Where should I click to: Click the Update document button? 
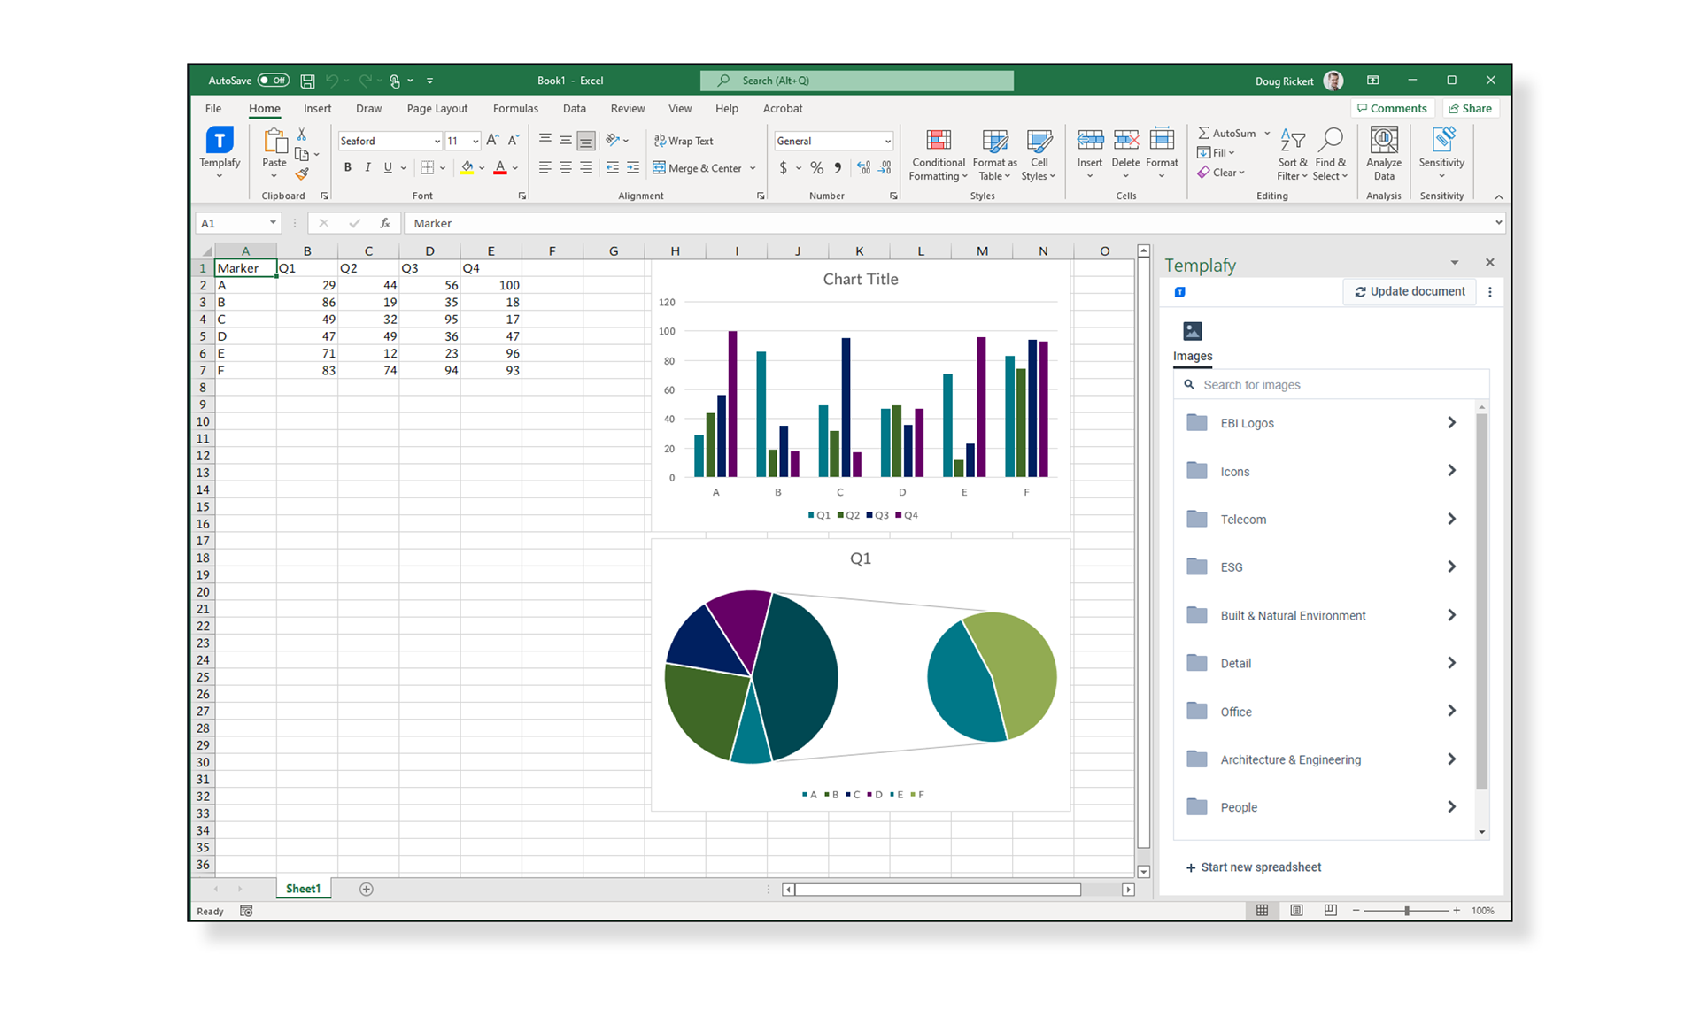click(x=1410, y=291)
